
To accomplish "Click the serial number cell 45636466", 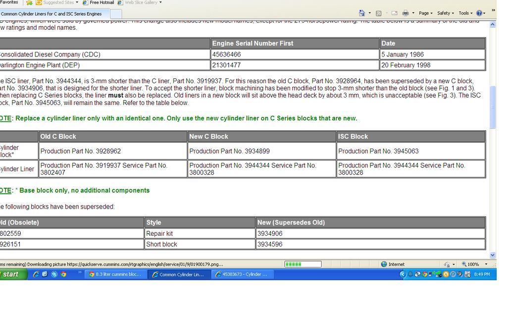I will pyautogui.click(x=295, y=54).
